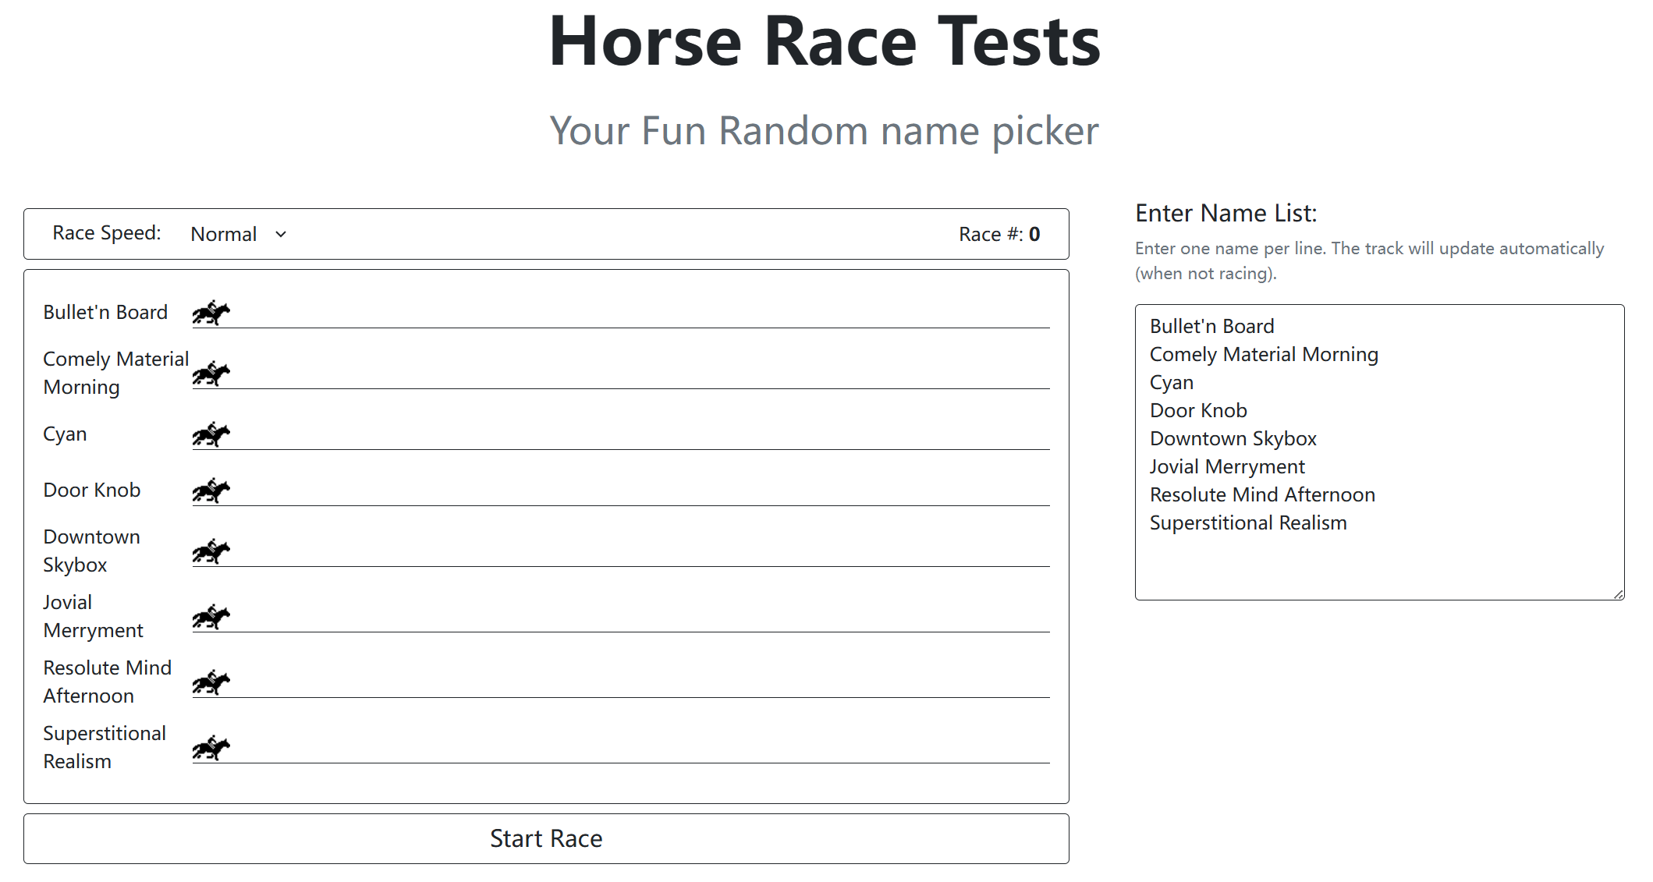Select the Downtown Skybox horse icon
The image size is (1653, 882).
click(x=211, y=551)
